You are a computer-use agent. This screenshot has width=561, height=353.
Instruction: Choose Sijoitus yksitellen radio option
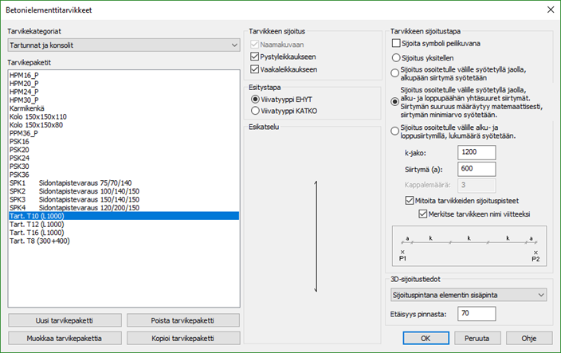(x=396, y=58)
